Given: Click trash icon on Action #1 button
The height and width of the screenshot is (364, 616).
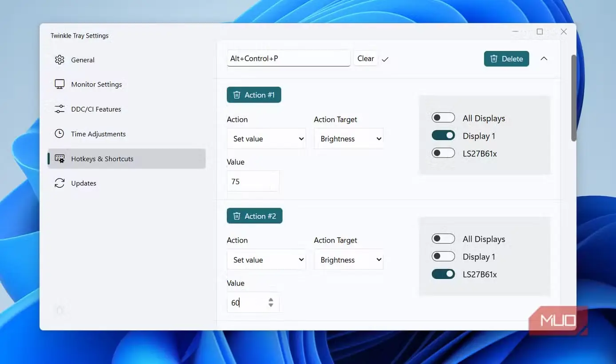Looking at the screenshot, I should tap(237, 95).
